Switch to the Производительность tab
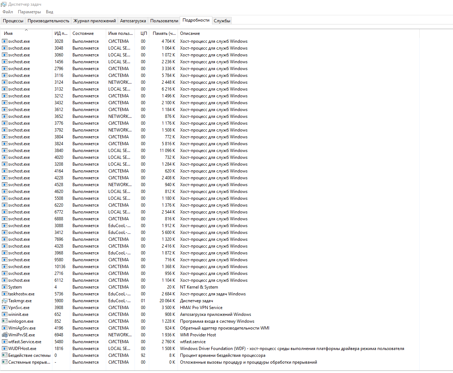Screen dimensions: 453x373 pyautogui.click(x=48, y=21)
